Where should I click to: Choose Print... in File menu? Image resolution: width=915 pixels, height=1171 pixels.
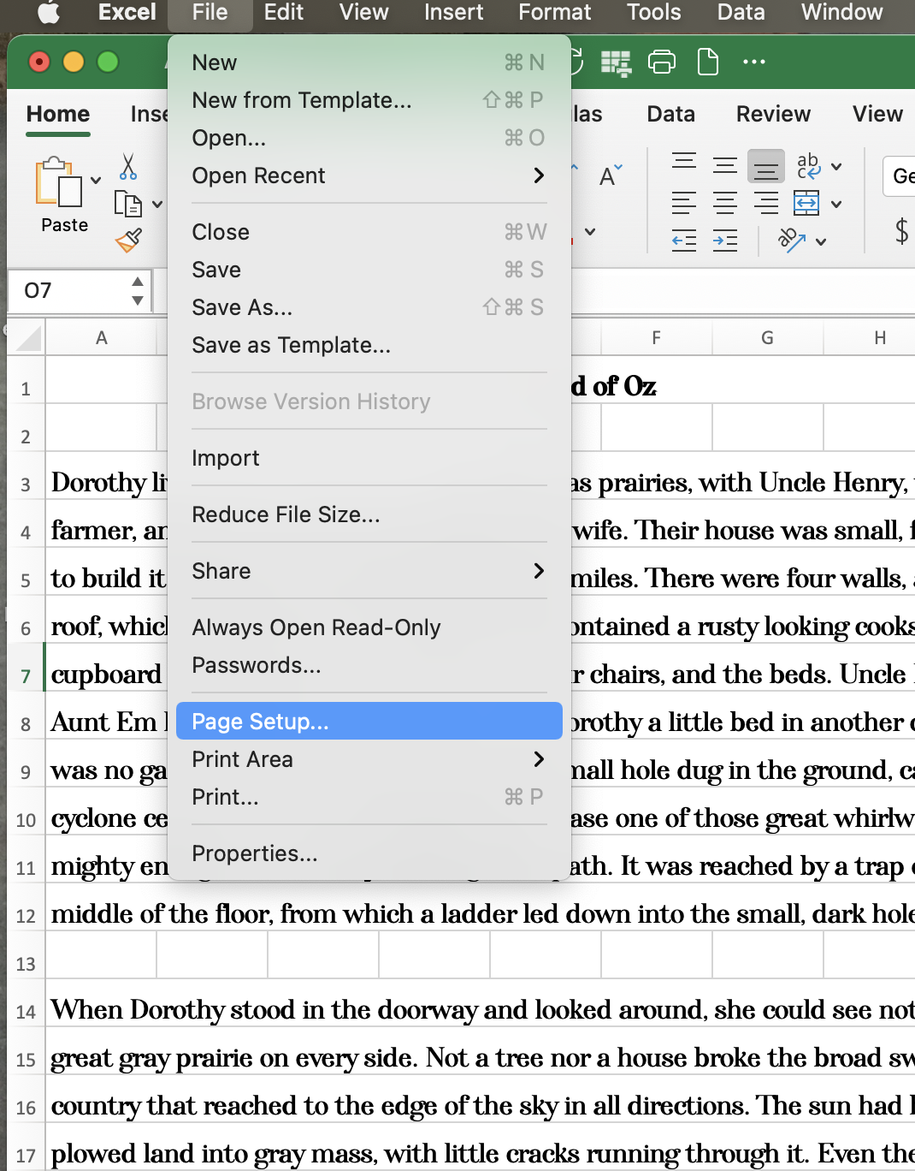369,797
